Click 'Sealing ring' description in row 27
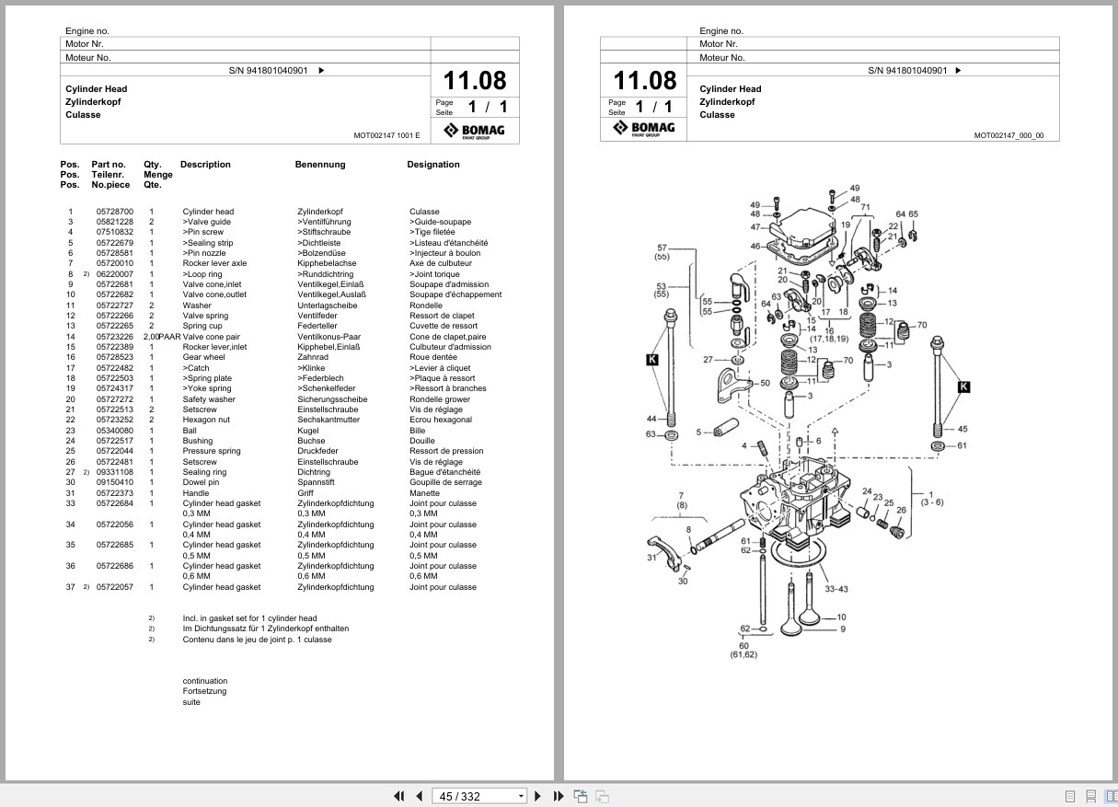Screen dimensions: 1118x807 click(x=204, y=472)
